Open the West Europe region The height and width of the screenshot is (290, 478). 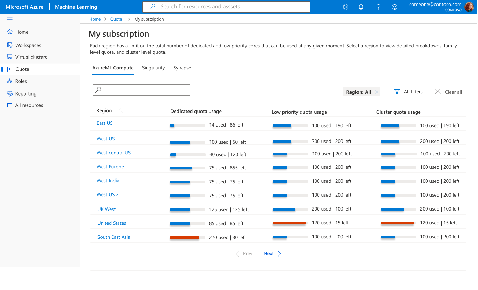pyautogui.click(x=110, y=167)
